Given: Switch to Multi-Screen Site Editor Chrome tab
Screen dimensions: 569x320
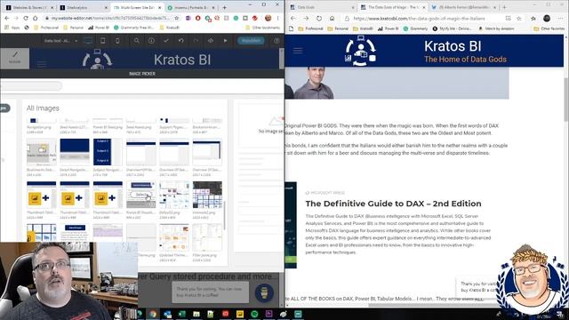Looking at the screenshot, I should [x=137, y=7].
